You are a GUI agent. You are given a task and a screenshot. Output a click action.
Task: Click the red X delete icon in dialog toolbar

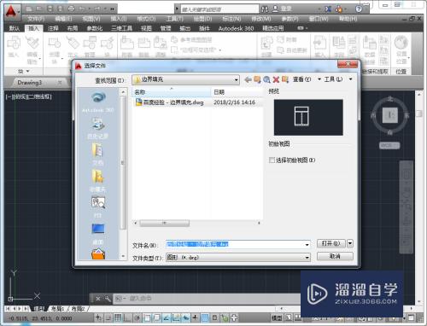pyautogui.click(x=276, y=79)
